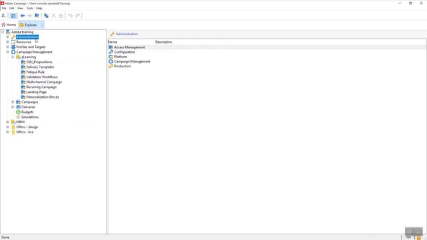The width and height of the screenshot is (427, 240).
Task: Expand the Campaigns folder node
Action: [x=13, y=102]
